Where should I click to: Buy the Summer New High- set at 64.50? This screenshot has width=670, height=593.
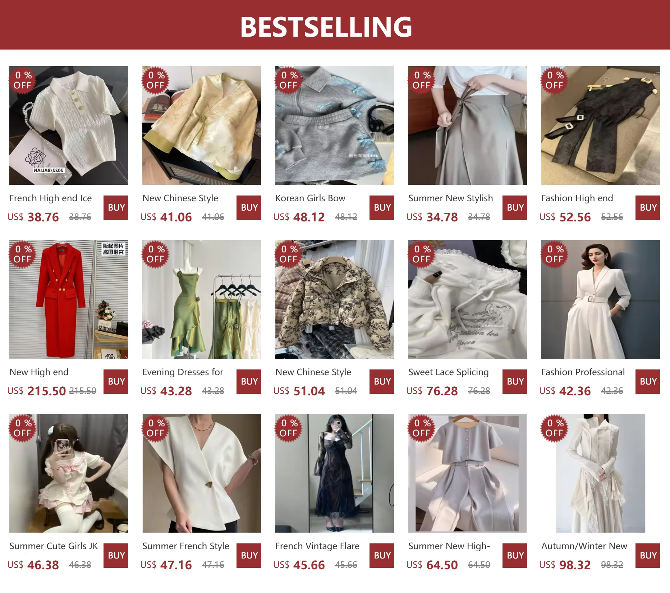(x=515, y=556)
